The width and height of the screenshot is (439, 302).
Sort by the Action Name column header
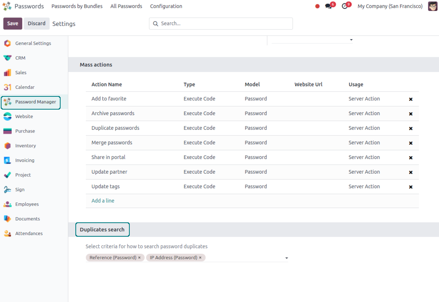(x=106, y=84)
